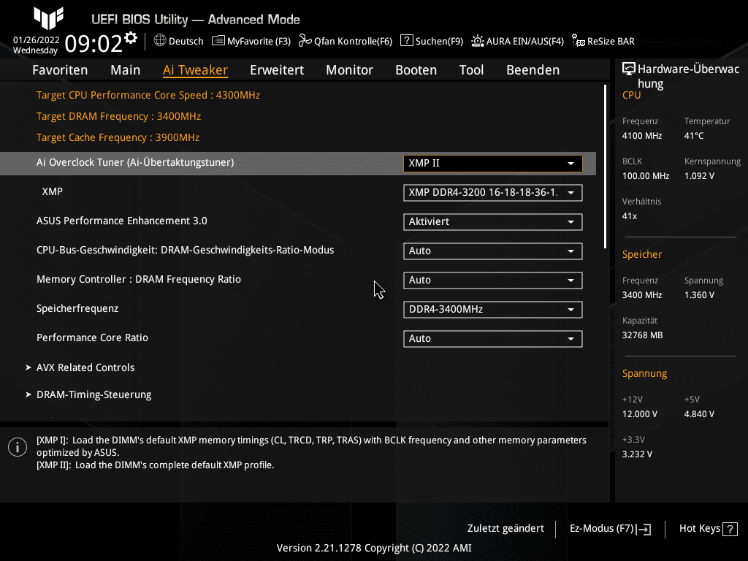This screenshot has width=748, height=561.
Task: Click MyFavorite (F3) label
Action: (x=259, y=41)
